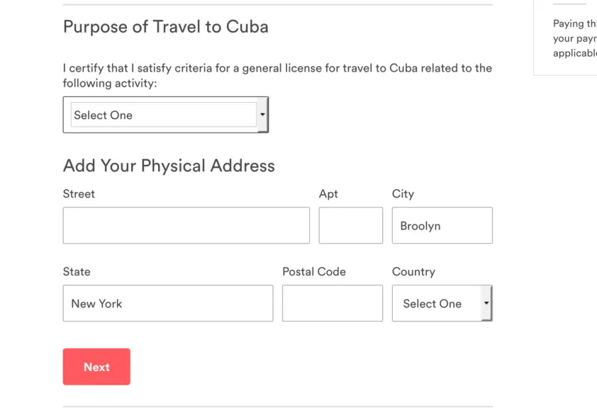Click the State field label

coord(77,271)
